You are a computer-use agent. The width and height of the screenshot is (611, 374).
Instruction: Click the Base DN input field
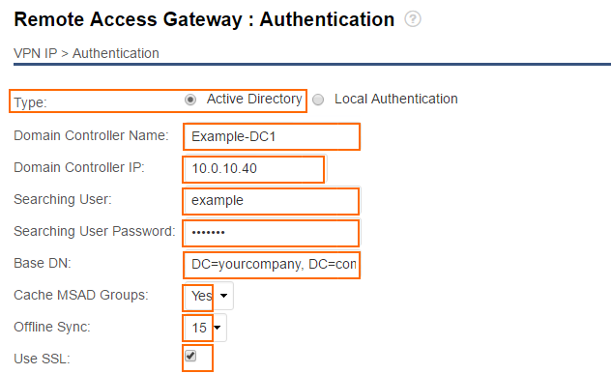click(x=272, y=265)
